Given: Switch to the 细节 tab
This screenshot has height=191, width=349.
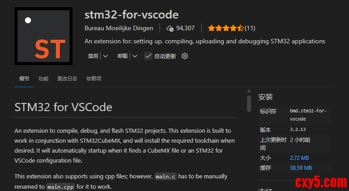Looking at the screenshot, I should pyautogui.click(x=24, y=79).
